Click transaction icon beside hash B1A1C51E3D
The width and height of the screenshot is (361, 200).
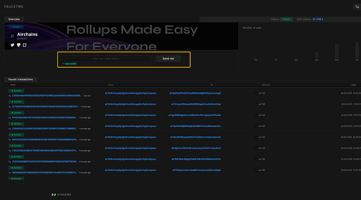click(9, 140)
